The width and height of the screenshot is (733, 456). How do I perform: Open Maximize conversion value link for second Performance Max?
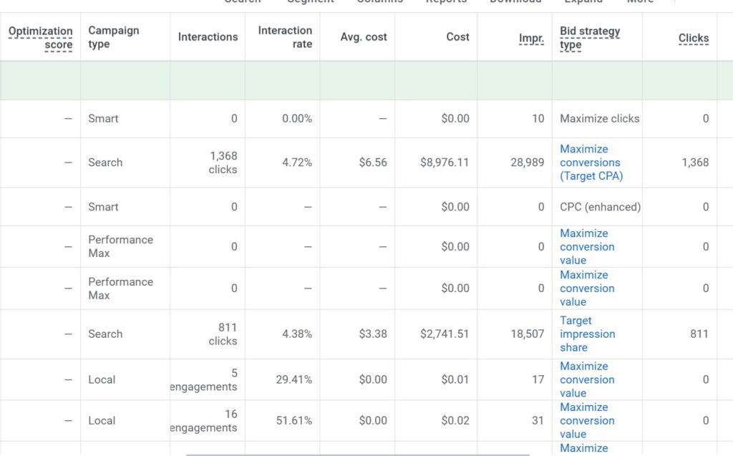coord(587,288)
